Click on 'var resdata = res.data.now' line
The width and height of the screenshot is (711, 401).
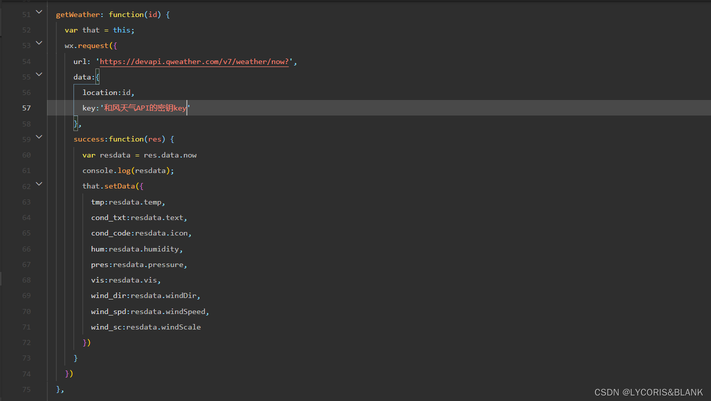coord(139,155)
